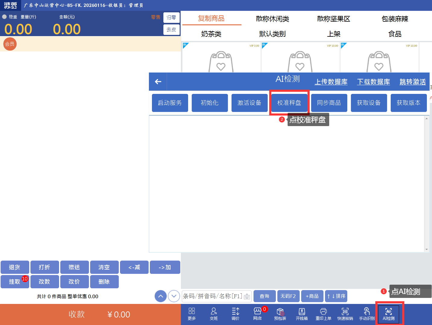Click the 开钱箱 open cash drawer icon

(x=302, y=314)
